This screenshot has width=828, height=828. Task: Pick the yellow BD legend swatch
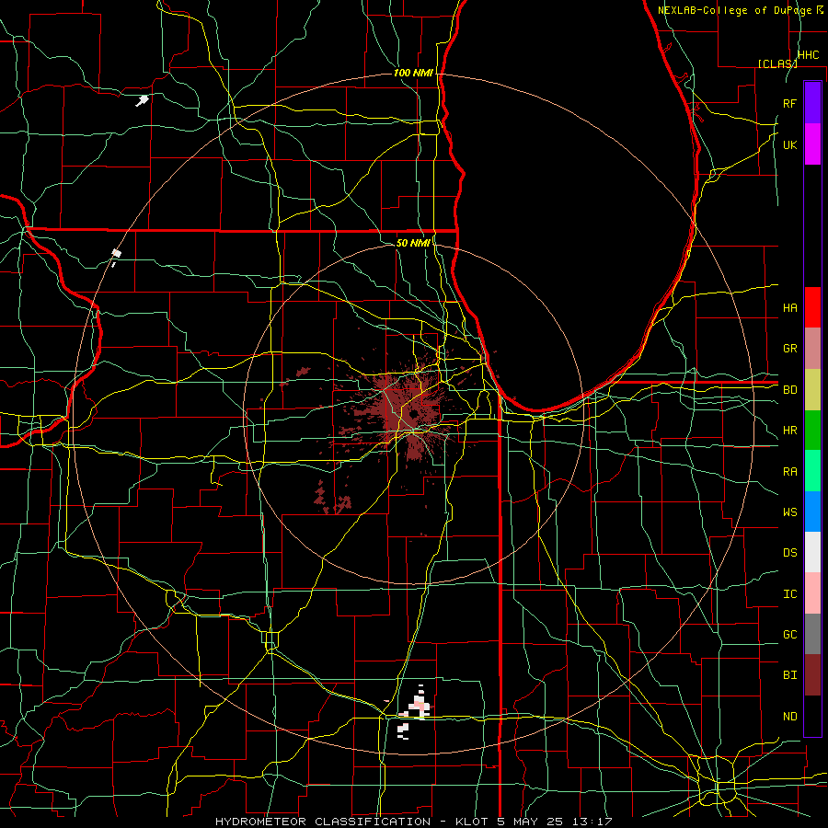[812, 390]
